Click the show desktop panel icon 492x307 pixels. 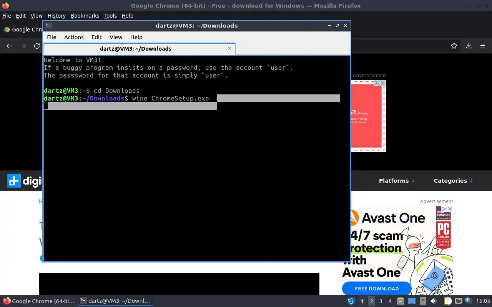pos(412,301)
